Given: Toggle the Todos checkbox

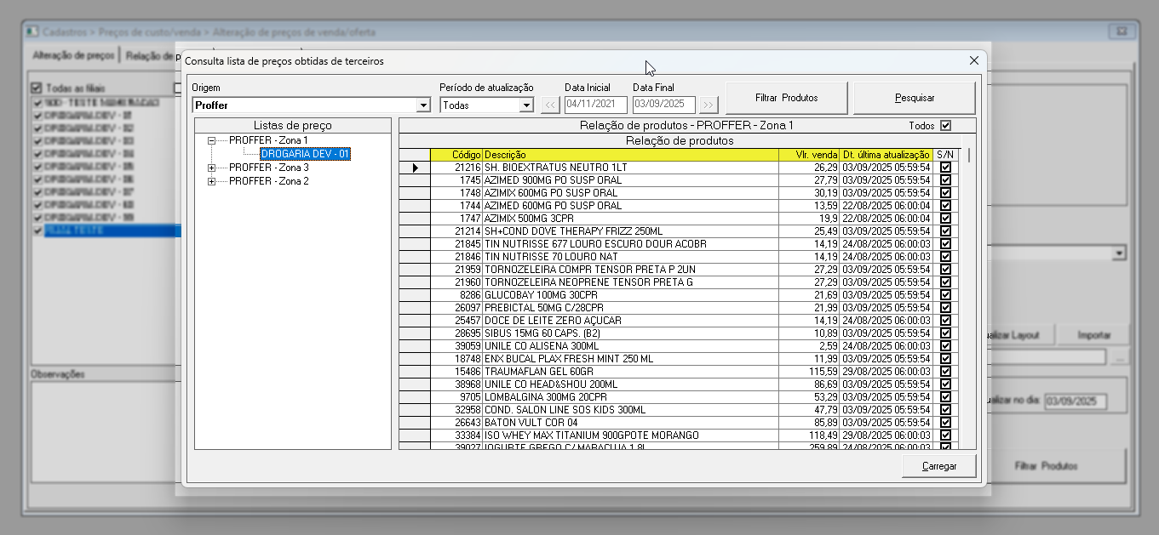Looking at the screenshot, I should [x=945, y=126].
